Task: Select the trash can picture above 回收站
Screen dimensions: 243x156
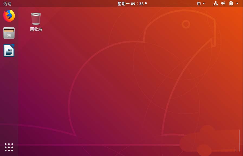Action: pos(36,18)
